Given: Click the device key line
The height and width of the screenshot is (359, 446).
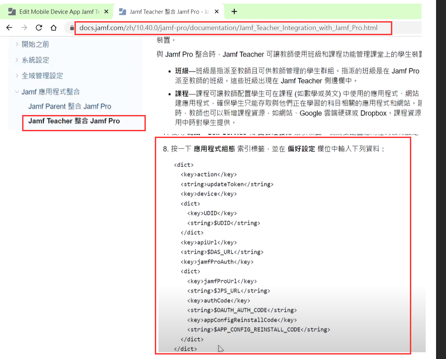Looking at the screenshot, I should click(x=209, y=193).
